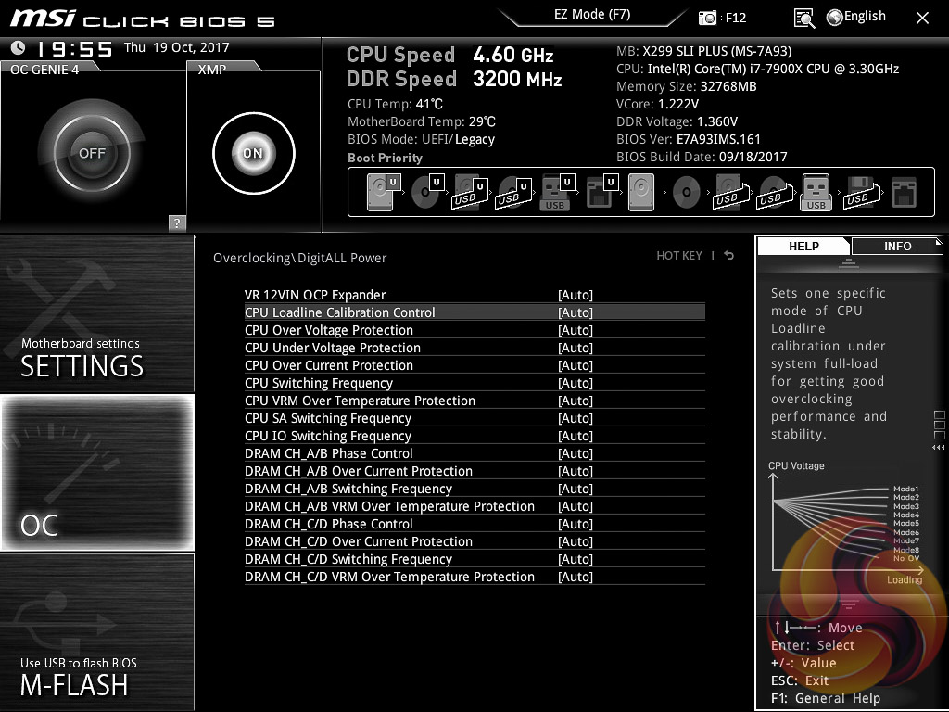Select highlighted legacy USB key boot icon
This screenshot has width=949, height=712.
point(816,192)
